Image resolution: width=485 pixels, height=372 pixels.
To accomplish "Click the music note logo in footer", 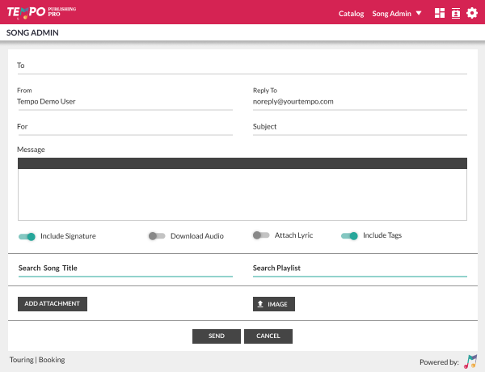I will tap(470, 361).
